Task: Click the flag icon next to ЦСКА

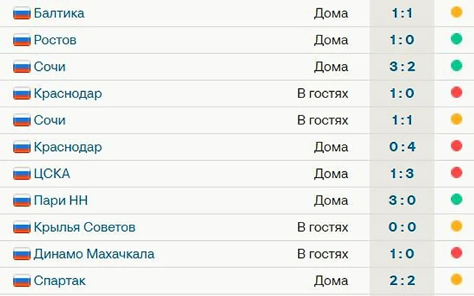Action: 22,174
